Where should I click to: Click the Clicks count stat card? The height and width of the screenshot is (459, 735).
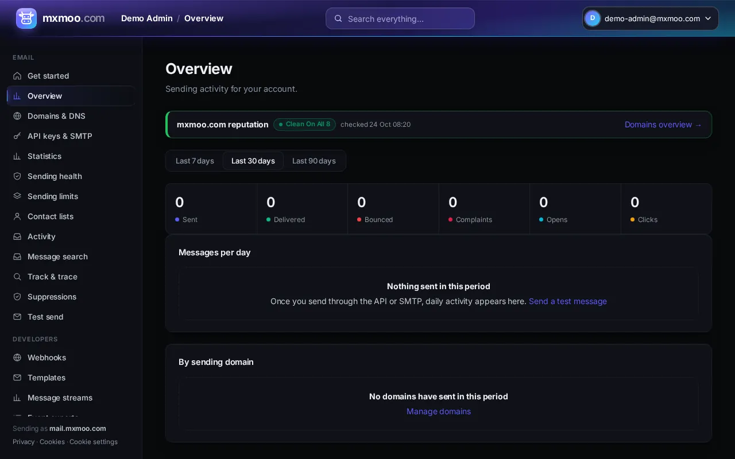667,208
